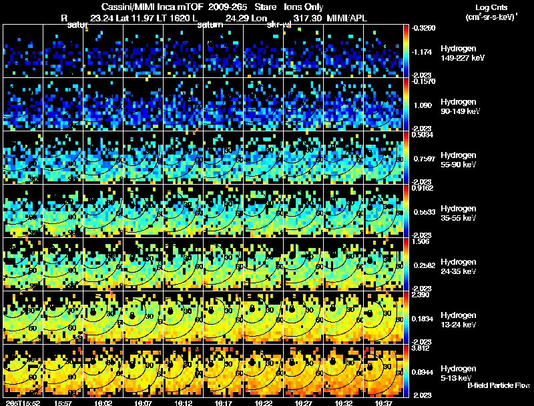Click the '0.9162' colorbar value for 35-55 keV
The width and height of the screenshot is (534, 406).
point(423,188)
